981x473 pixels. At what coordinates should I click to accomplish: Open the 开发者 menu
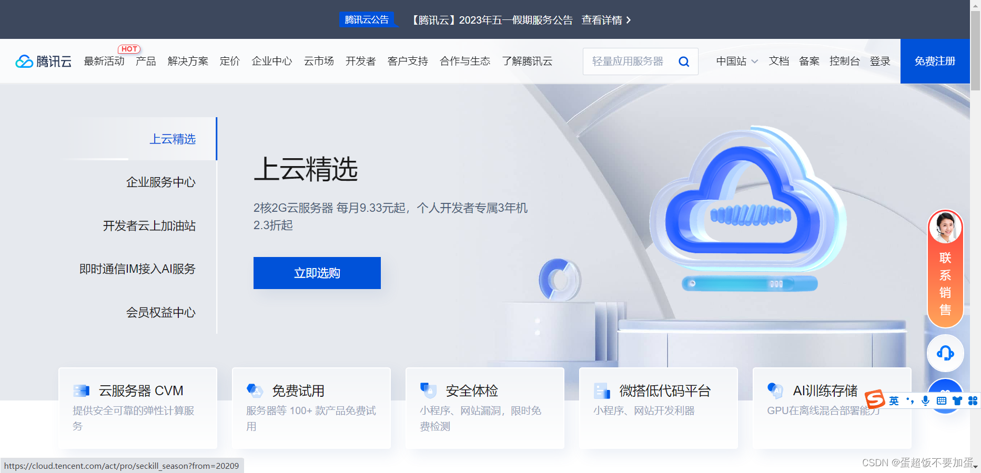pos(361,61)
